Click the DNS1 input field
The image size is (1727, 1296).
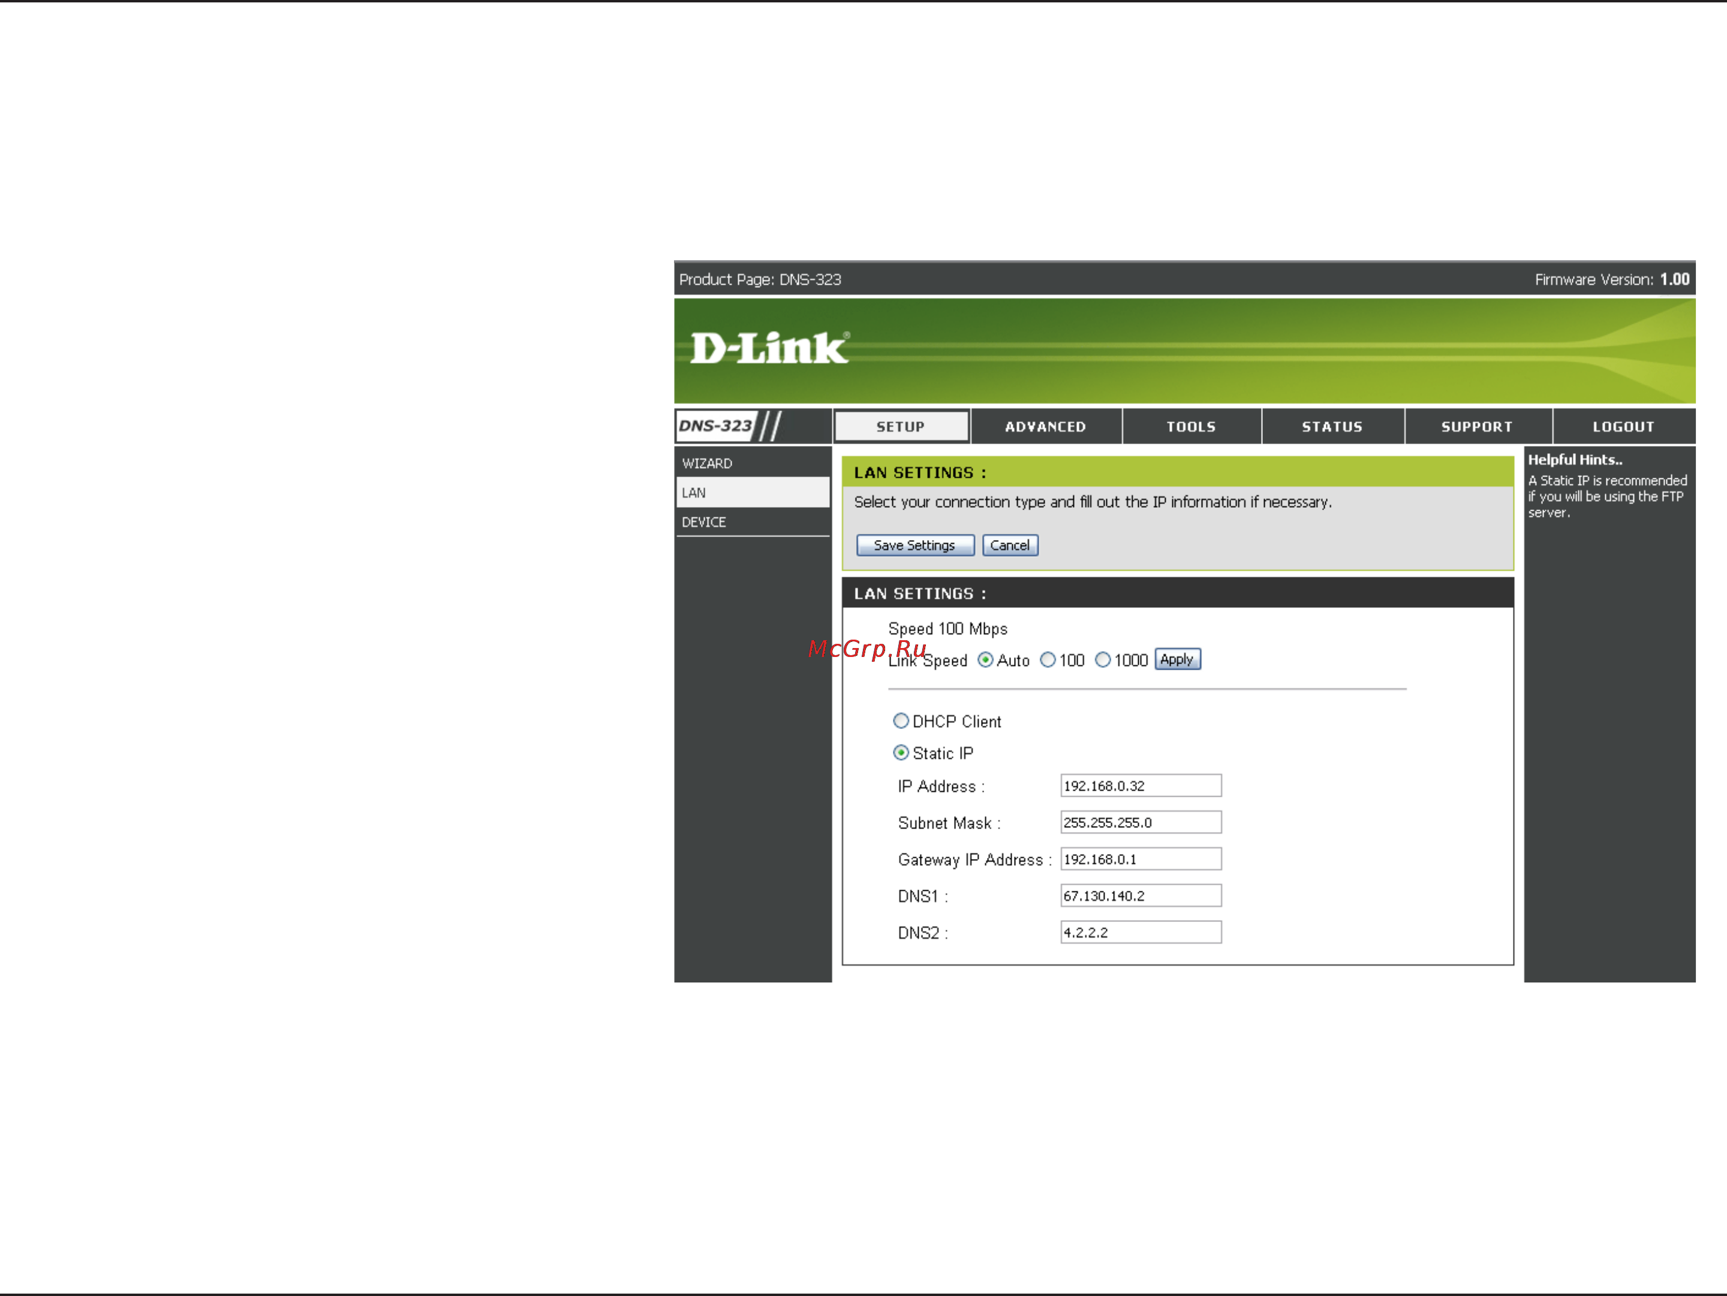click(x=1141, y=896)
